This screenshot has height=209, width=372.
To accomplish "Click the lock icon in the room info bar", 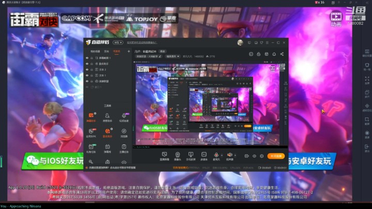I will [x=259, y=54].
